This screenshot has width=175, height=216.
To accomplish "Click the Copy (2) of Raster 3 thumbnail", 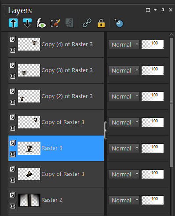I will pyautogui.click(x=29, y=96).
